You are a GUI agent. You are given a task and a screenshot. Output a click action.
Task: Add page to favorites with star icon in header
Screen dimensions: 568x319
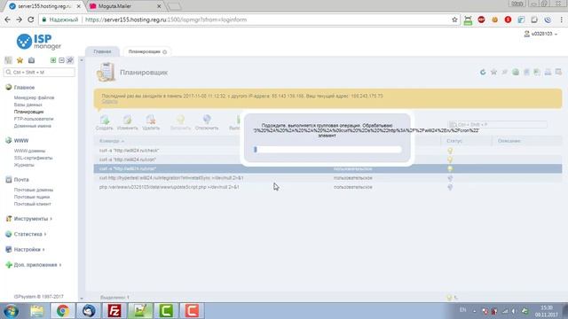click(x=493, y=73)
